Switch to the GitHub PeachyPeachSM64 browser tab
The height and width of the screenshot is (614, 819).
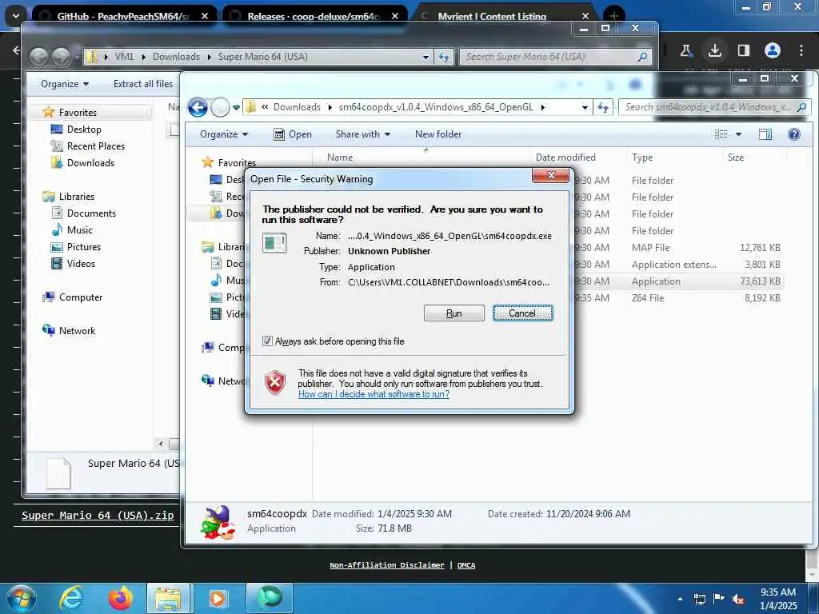coord(124,16)
